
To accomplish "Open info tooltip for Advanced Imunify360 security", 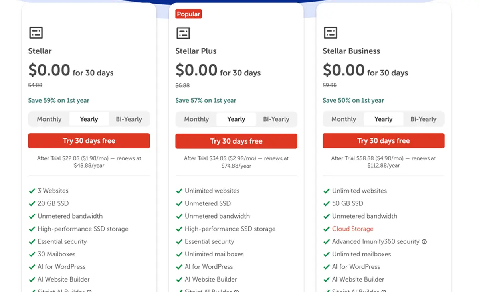I will (425, 242).
